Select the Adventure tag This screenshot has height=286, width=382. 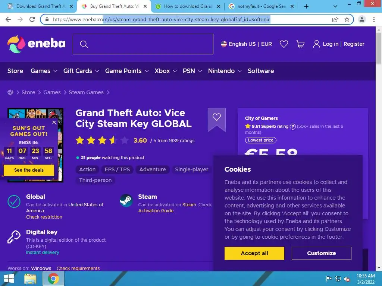point(153,169)
